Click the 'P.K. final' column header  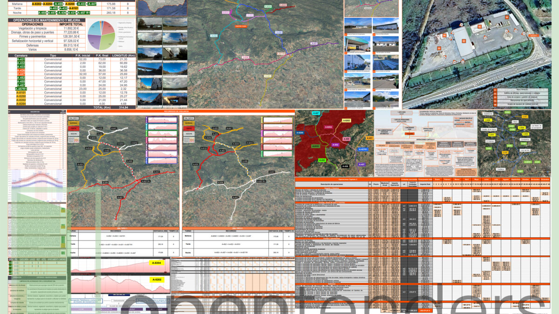point(102,55)
